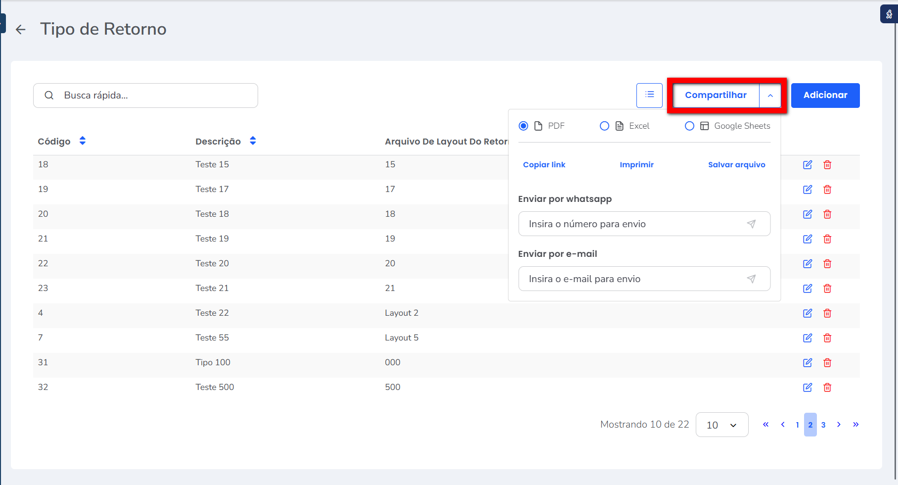This screenshot has width=898, height=485.
Task: Edit the Teste 19 row
Action: tap(808, 239)
